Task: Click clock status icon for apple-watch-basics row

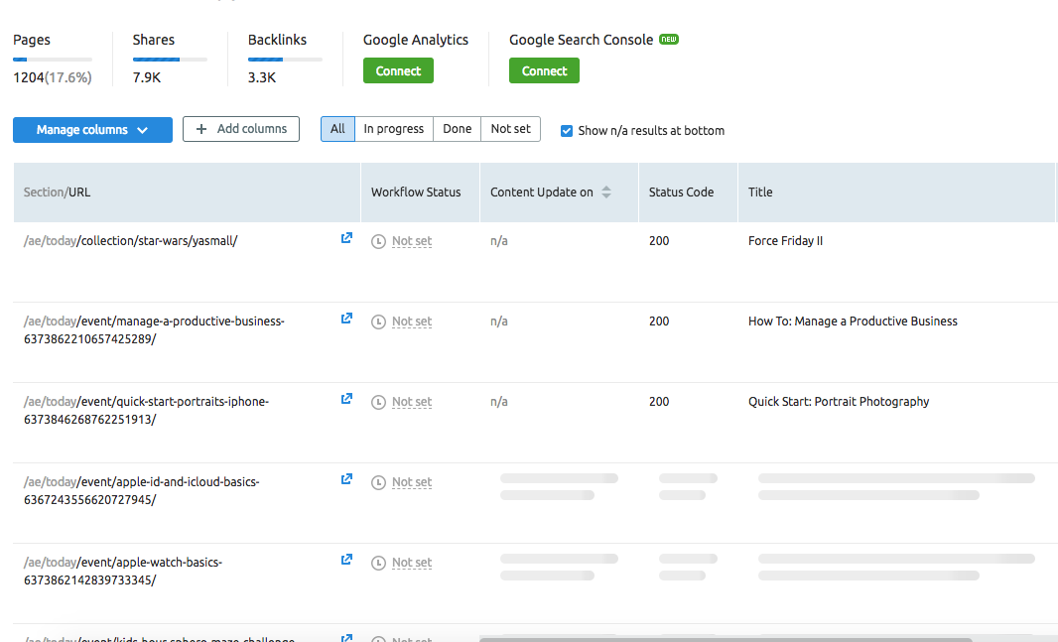Action: coord(378,563)
